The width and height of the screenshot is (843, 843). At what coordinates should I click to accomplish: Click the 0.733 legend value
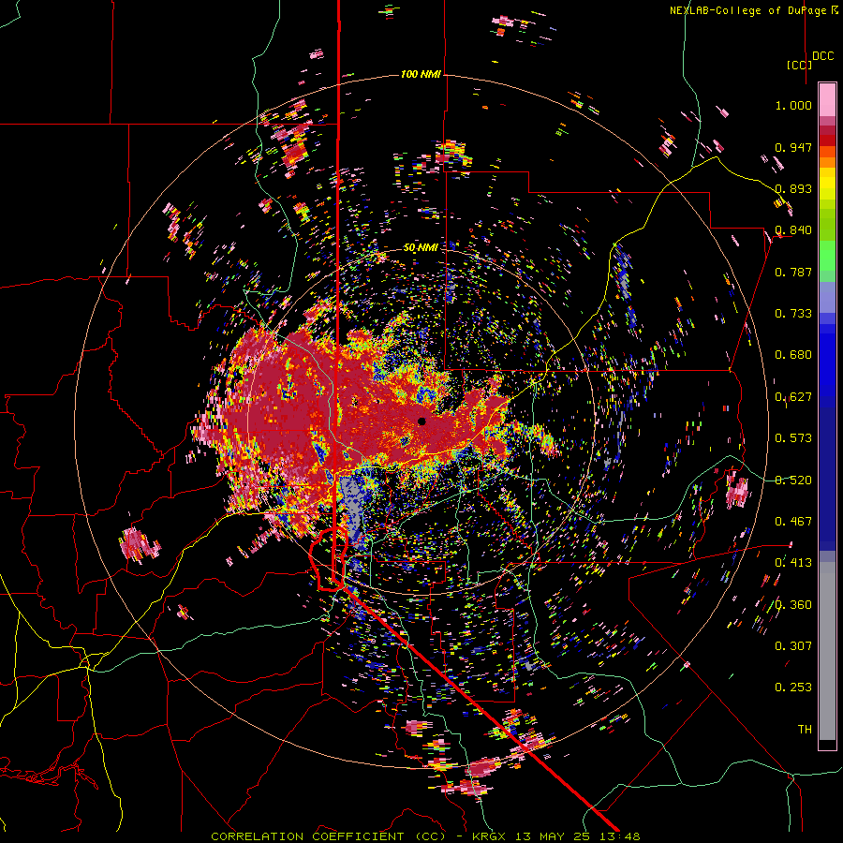coord(793,314)
